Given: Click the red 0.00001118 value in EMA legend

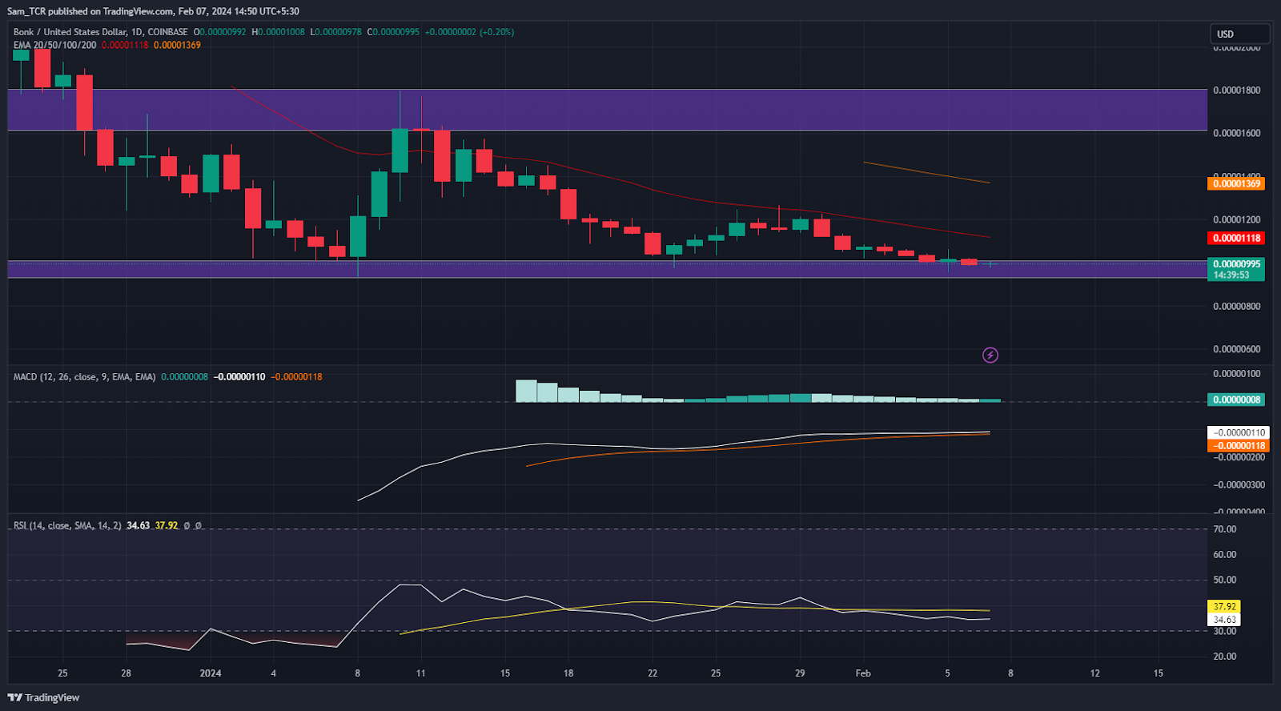Looking at the screenshot, I should pyautogui.click(x=125, y=45).
